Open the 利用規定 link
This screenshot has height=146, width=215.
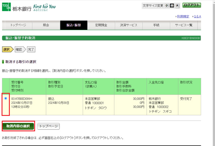(183, 17)
